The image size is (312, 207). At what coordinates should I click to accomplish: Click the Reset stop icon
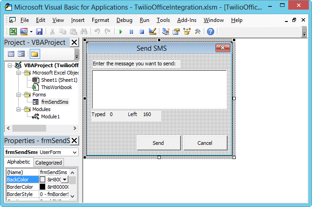(142, 32)
